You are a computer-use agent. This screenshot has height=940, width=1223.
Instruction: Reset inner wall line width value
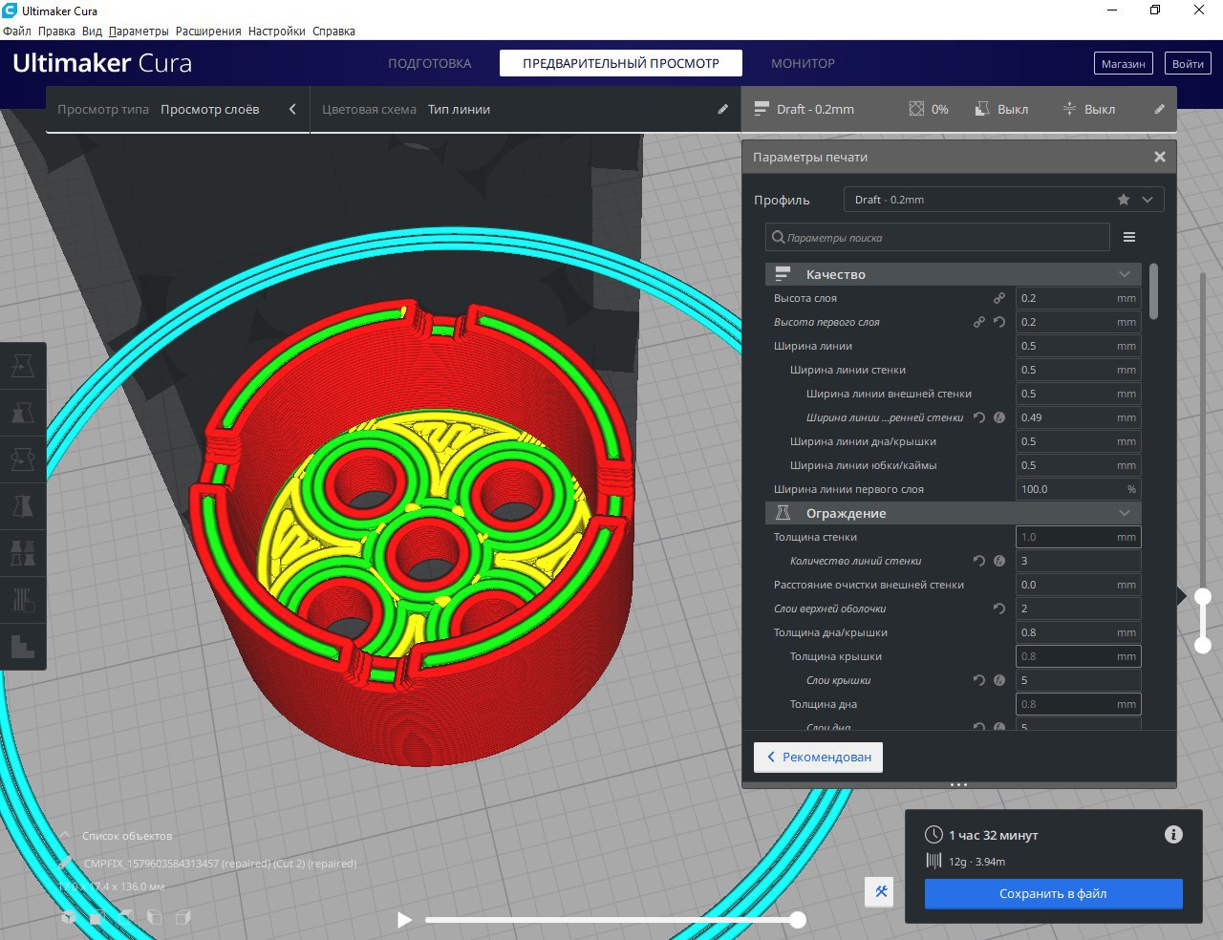(x=979, y=417)
